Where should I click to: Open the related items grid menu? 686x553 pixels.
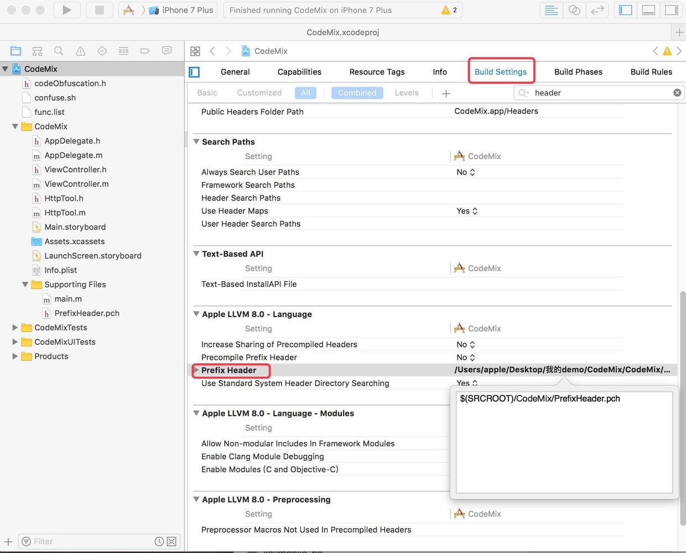click(195, 51)
